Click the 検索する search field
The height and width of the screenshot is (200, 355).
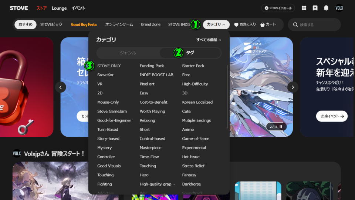pyautogui.click(x=318, y=25)
